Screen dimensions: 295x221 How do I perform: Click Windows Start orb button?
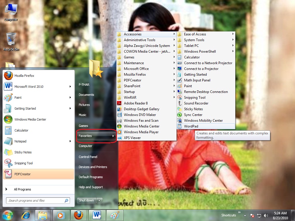(x=7, y=215)
